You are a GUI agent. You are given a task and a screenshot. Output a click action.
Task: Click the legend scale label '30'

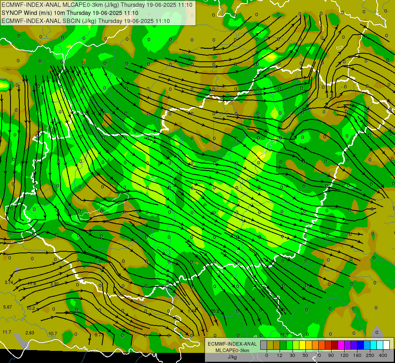pos(293,355)
